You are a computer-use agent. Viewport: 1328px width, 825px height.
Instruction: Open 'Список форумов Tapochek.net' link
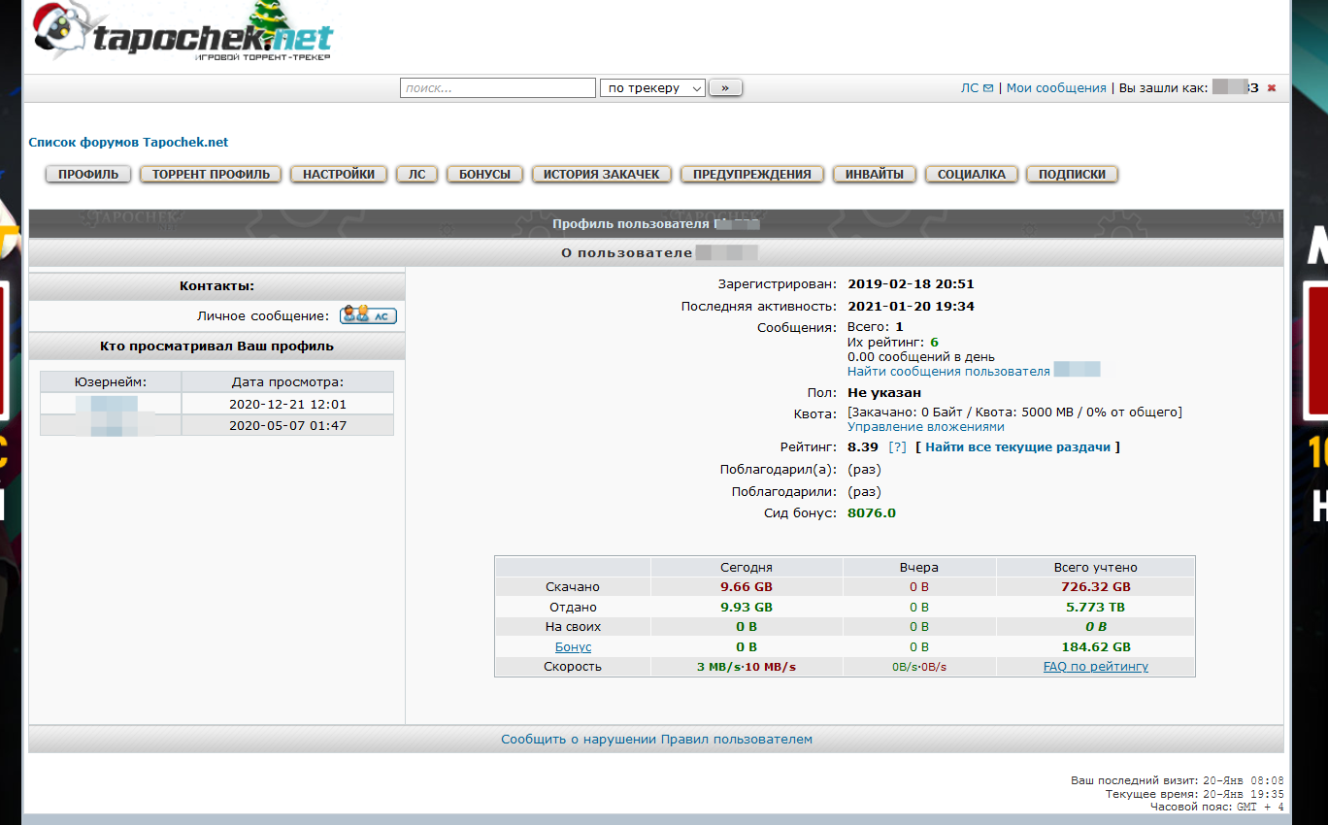tap(128, 143)
